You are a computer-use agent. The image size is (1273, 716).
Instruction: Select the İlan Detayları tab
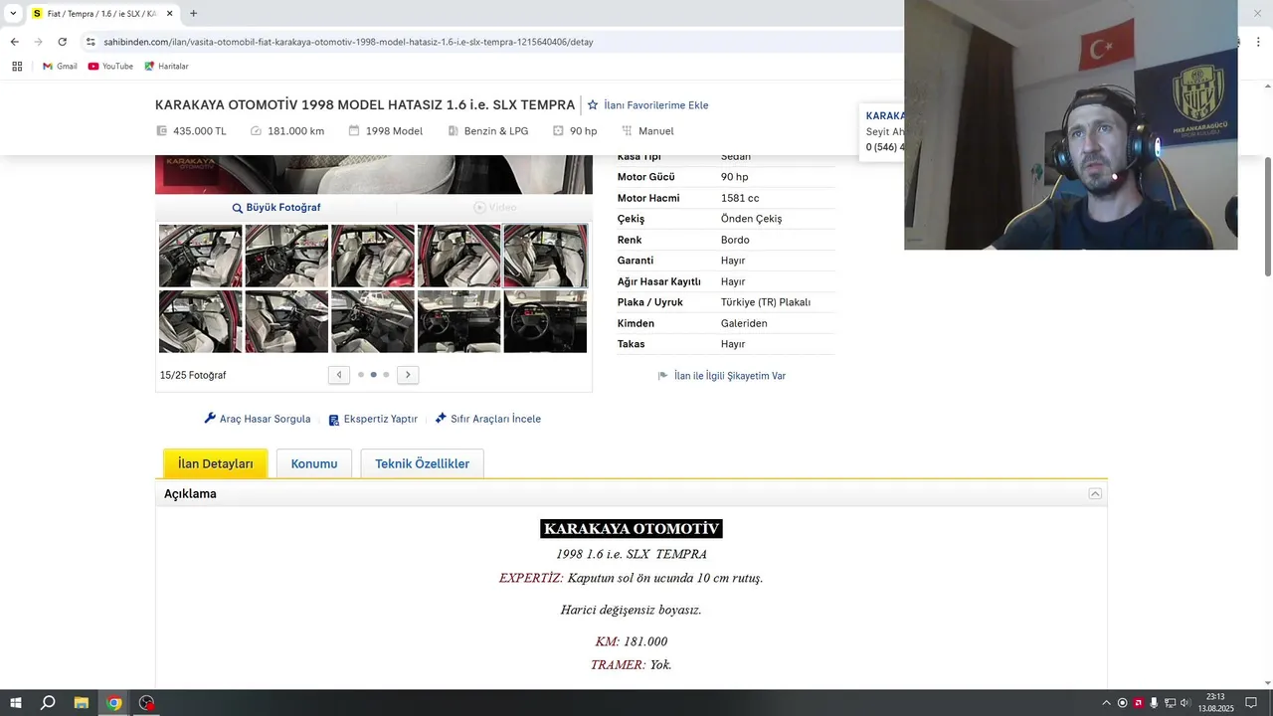click(216, 463)
